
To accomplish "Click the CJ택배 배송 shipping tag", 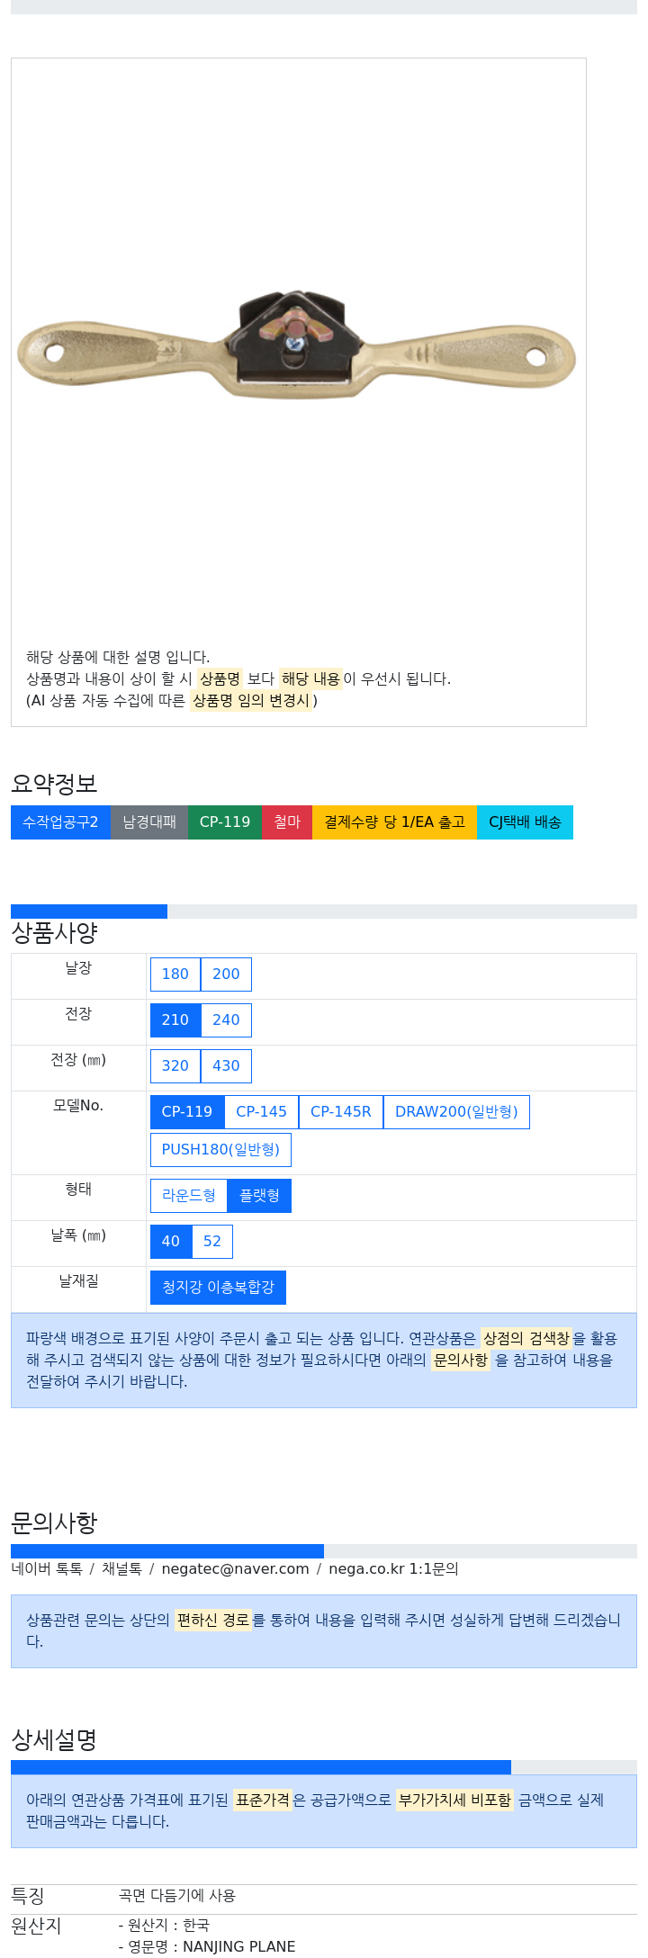I will click(525, 822).
